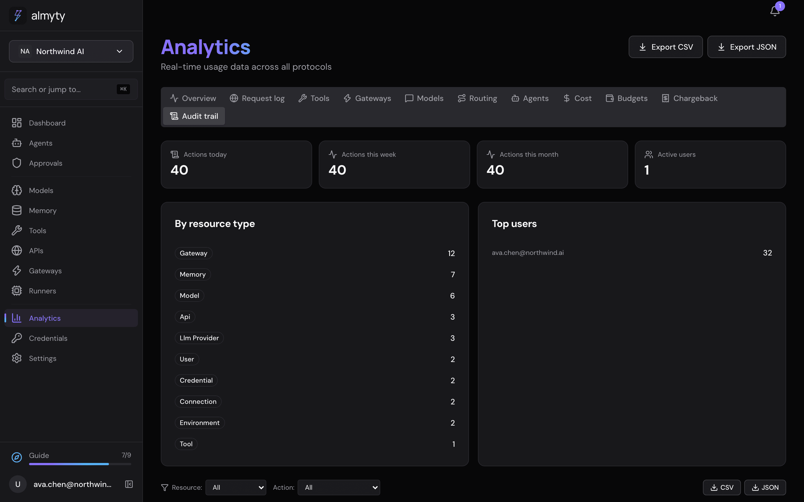The image size is (804, 502).
Task: Click the Environment resource badge
Action: click(200, 423)
